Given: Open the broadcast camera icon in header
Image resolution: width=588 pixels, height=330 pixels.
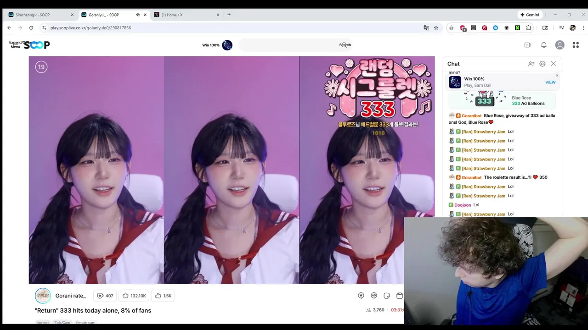Looking at the screenshot, I should (528, 45).
